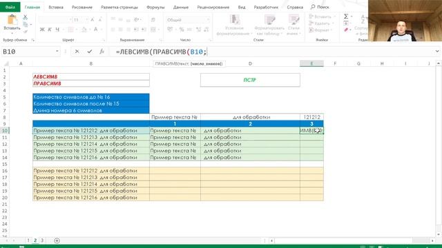The image size is (442, 248).
Task: Expand the formula bar chevron
Action: [437, 52]
